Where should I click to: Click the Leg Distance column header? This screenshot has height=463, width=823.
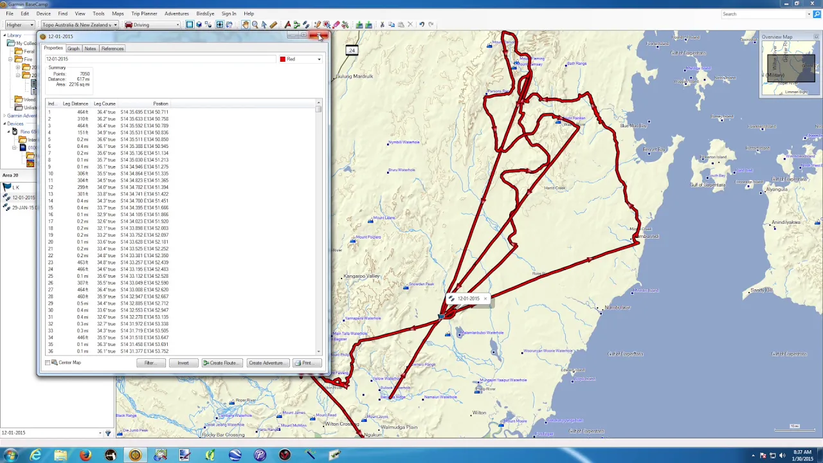click(x=75, y=104)
